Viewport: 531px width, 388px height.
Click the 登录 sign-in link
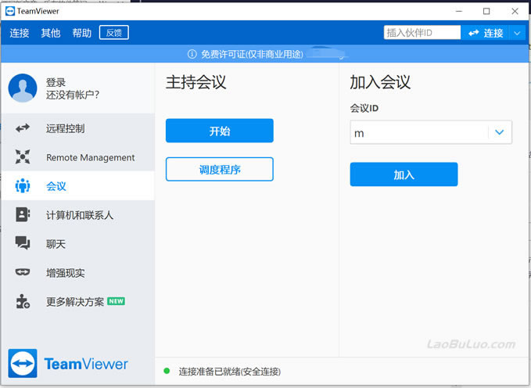coord(56,82)
